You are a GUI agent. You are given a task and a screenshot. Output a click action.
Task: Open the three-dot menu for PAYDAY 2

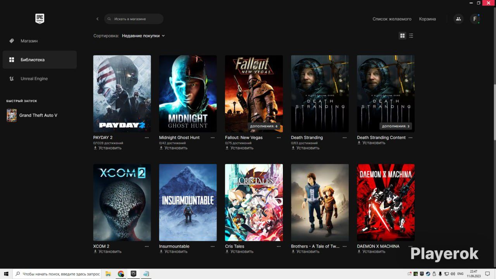tap(146, 138)
